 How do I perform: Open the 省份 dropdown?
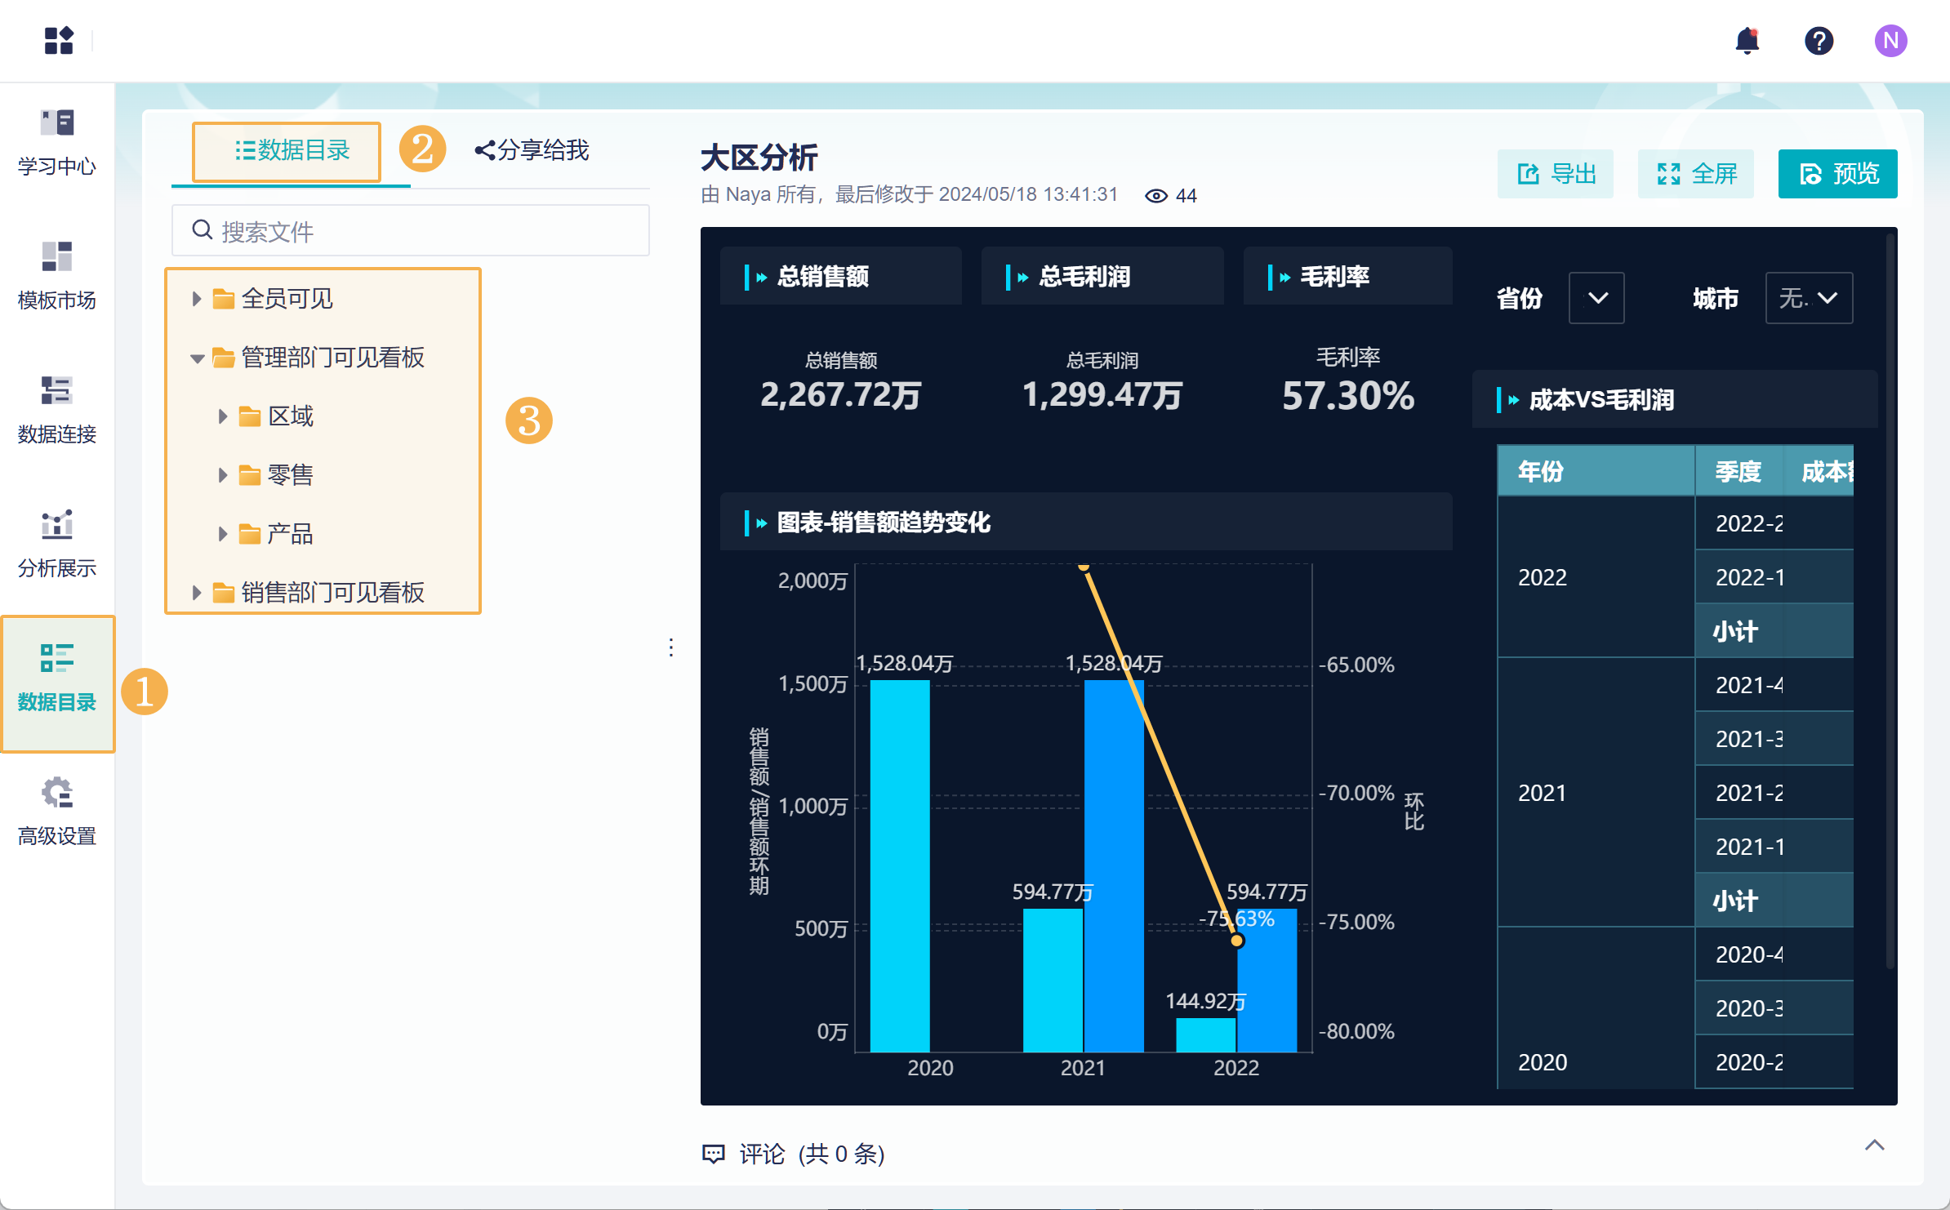(x=1596, y=298)
